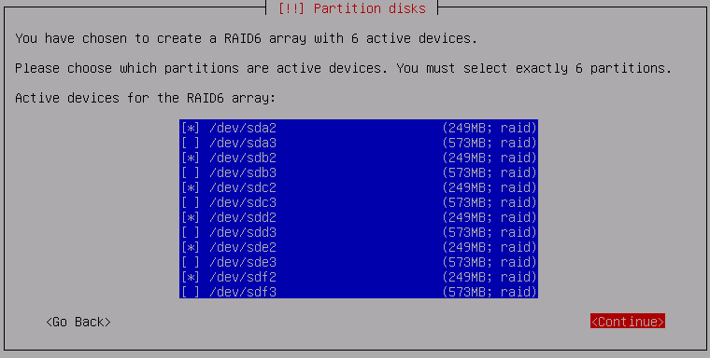
Task: Mark the /dev/sde3 partition checkbox
Action: [191, 262]
